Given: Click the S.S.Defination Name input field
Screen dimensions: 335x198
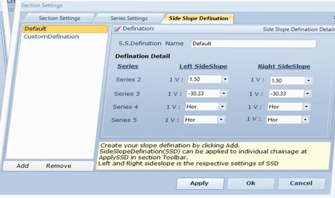Looking at the screenshot, I should [x=253, y=44].
